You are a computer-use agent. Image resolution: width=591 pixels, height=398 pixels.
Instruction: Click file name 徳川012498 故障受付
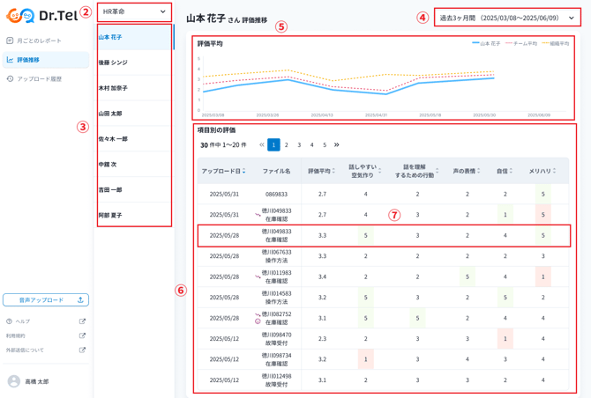(276, 380)
